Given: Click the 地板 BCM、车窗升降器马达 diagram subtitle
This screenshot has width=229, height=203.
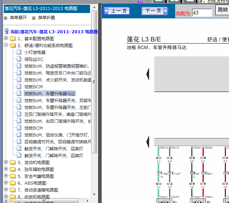Looking at the screenshot, I should 156,47.
